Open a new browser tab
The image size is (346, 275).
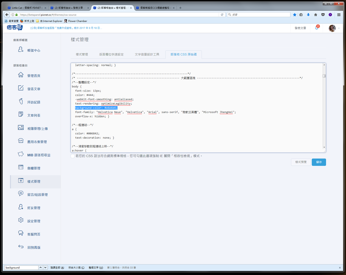click(x=180, y=8)
